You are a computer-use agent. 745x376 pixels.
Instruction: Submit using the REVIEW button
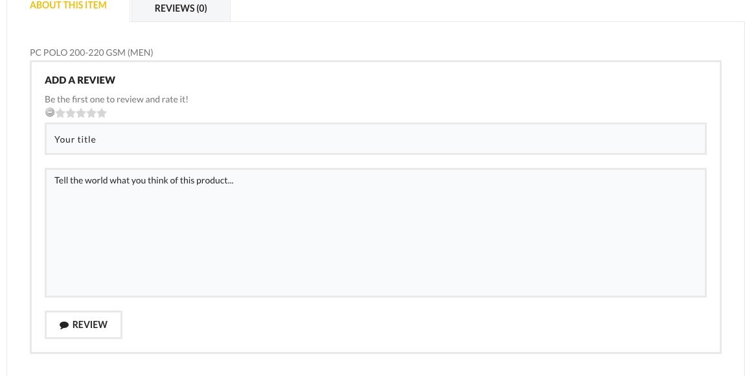(84, 325)
